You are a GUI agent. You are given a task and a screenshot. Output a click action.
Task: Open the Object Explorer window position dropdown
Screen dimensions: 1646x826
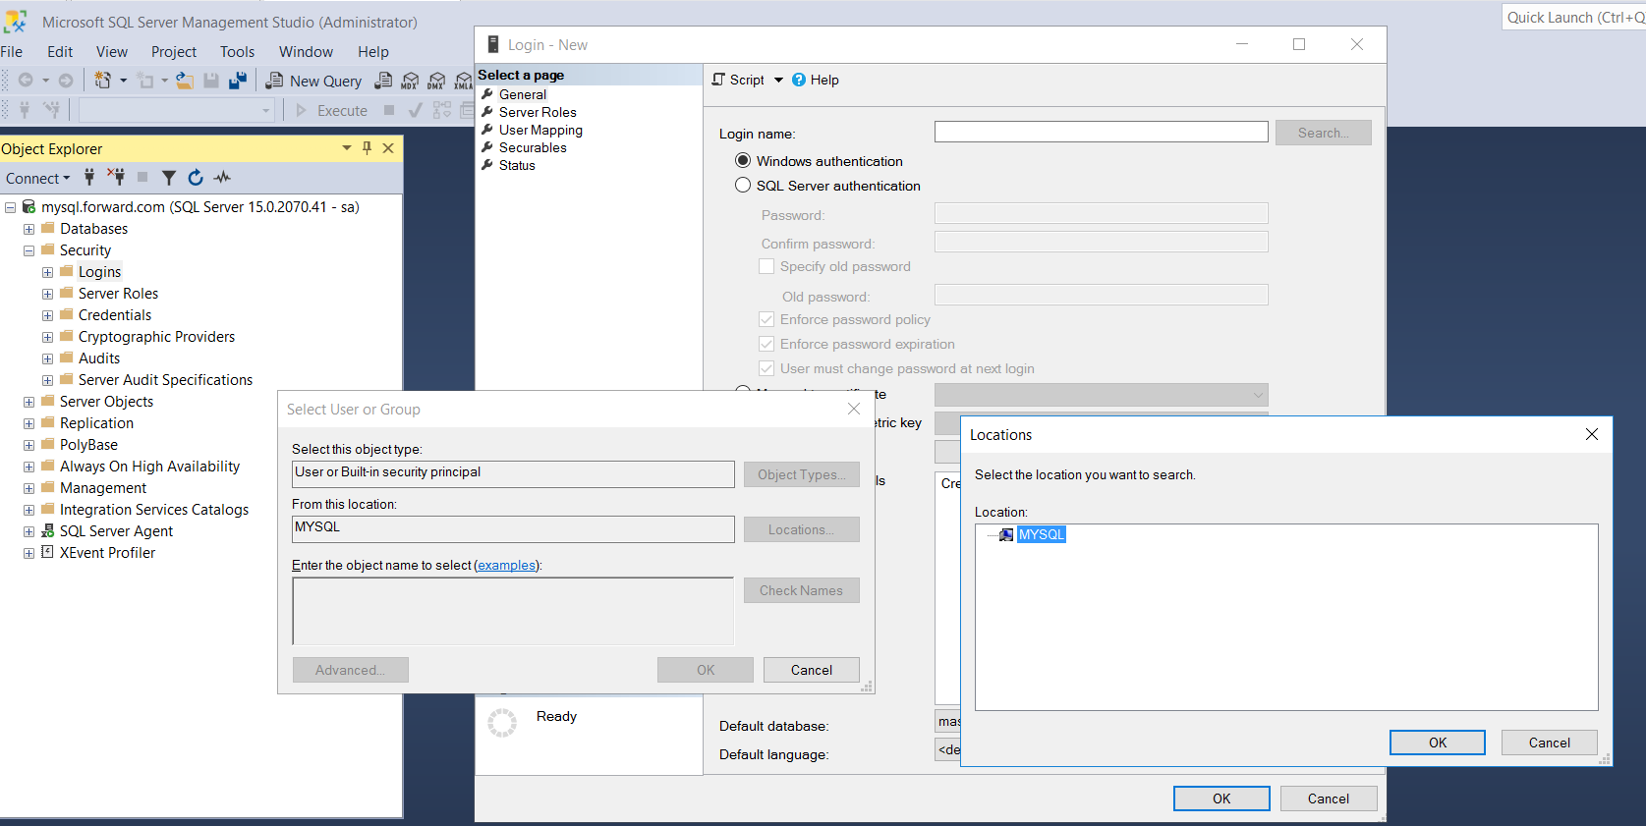pos(346,148)
